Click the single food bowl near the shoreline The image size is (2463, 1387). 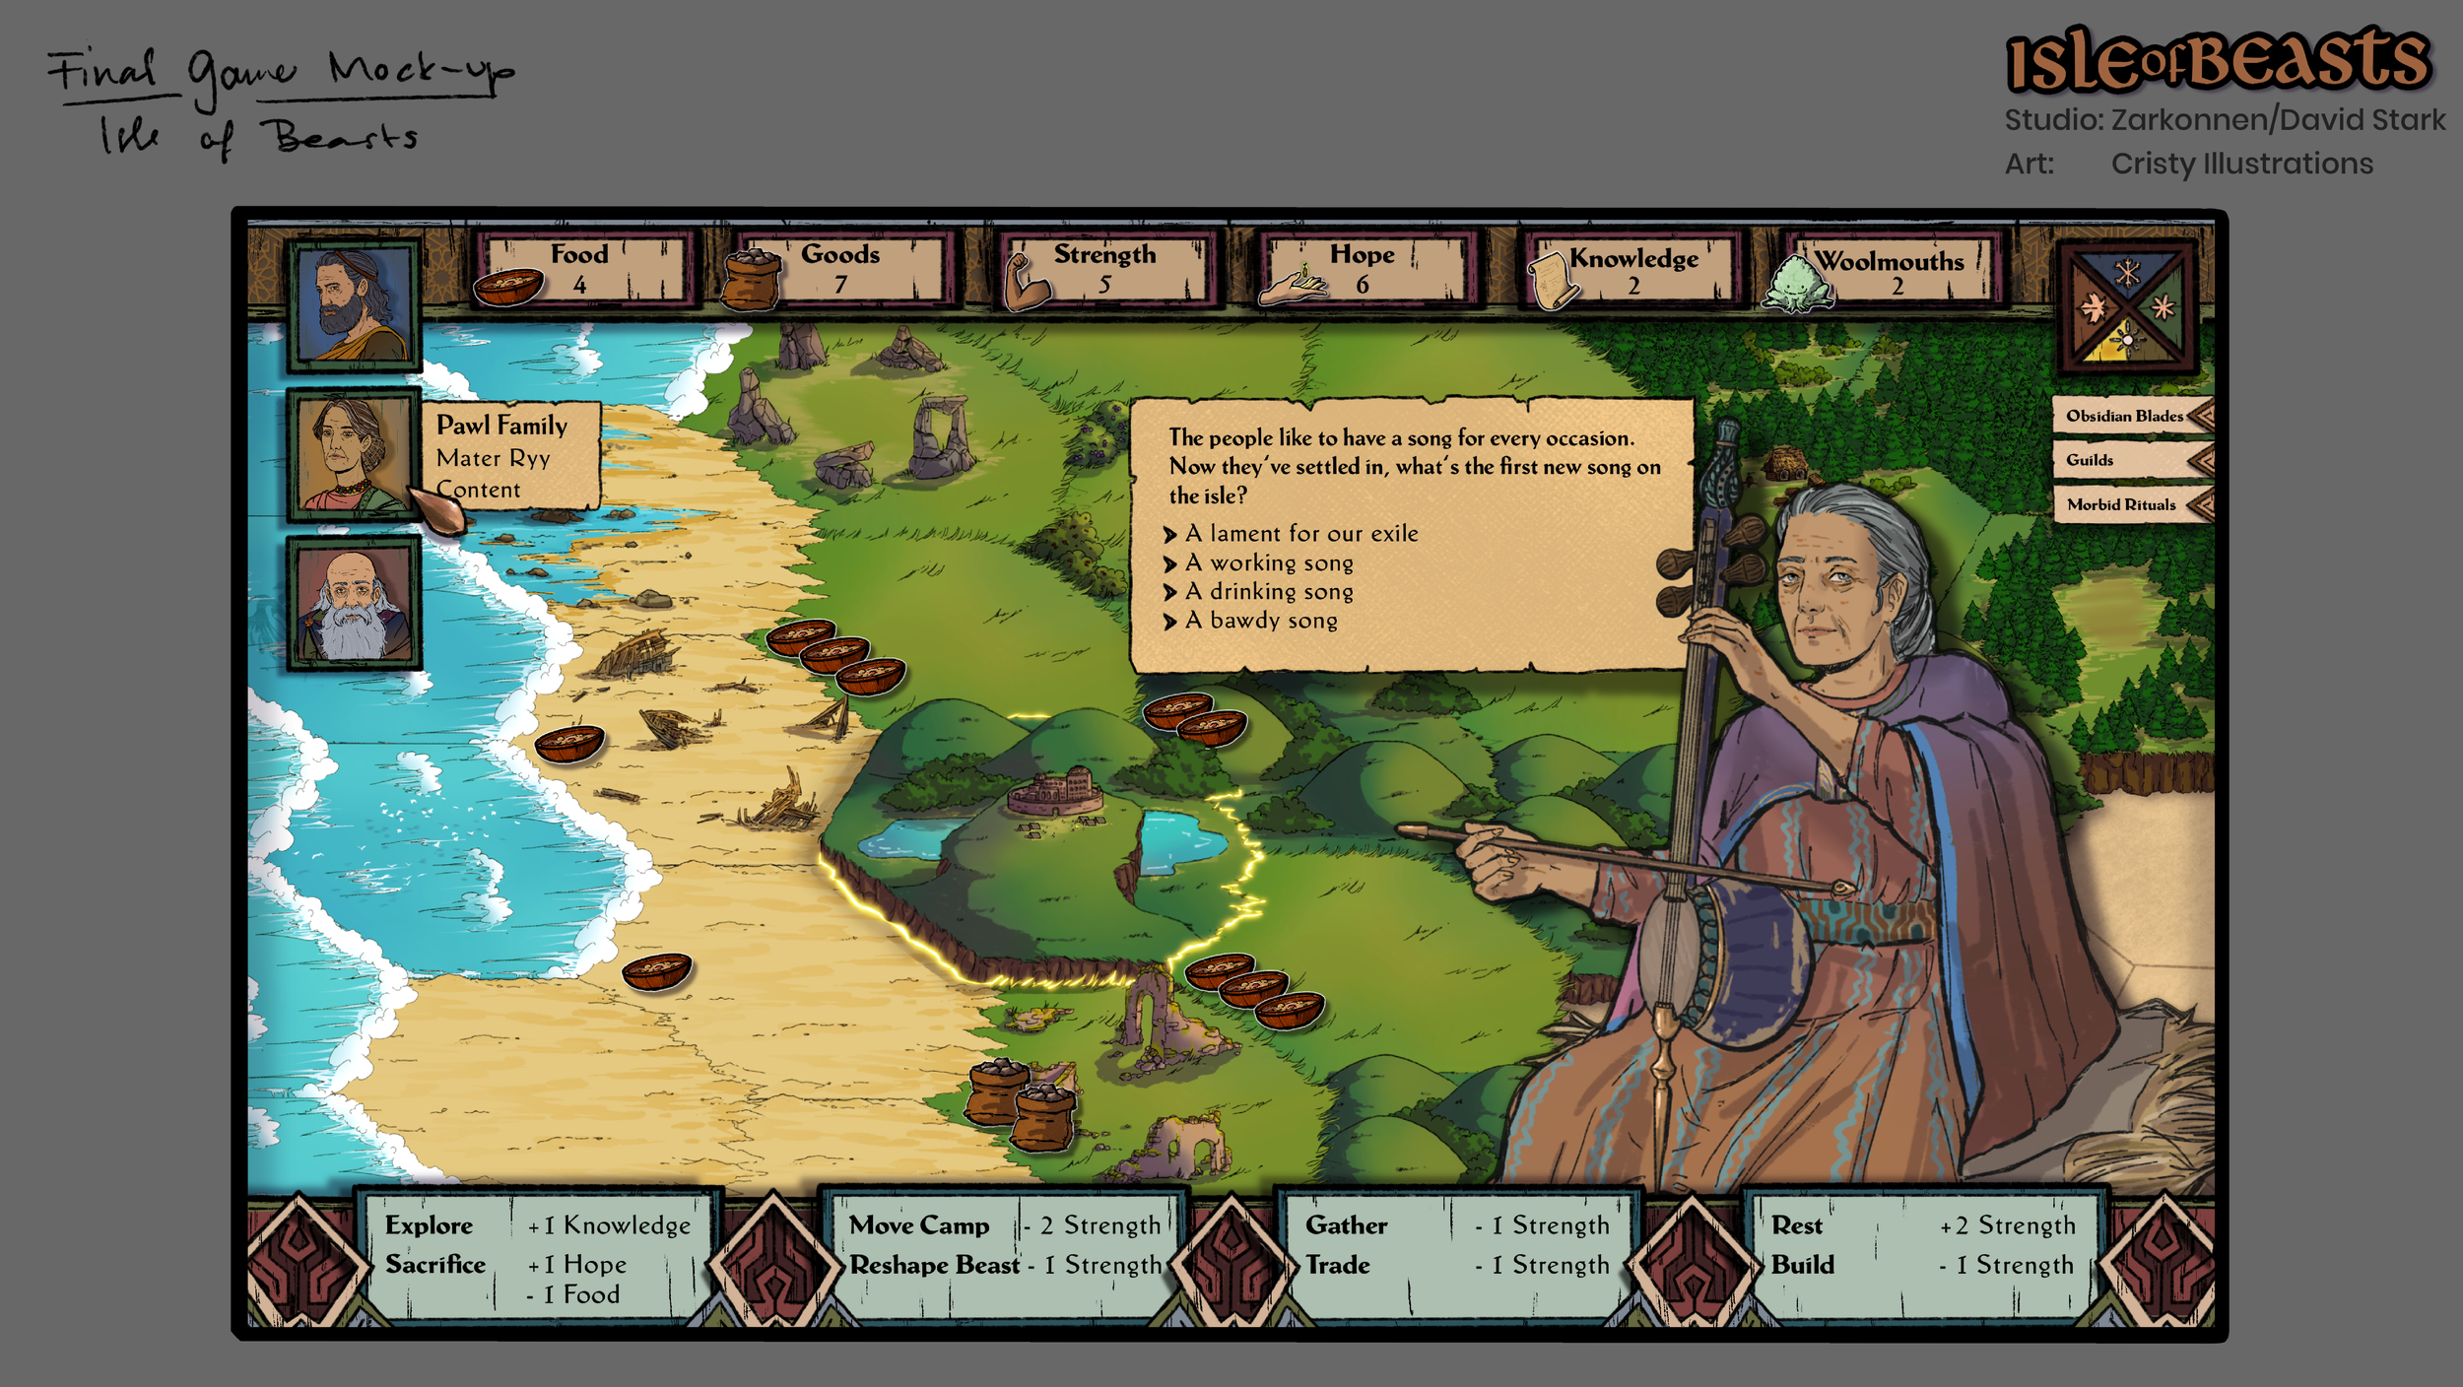coord(569,743)
